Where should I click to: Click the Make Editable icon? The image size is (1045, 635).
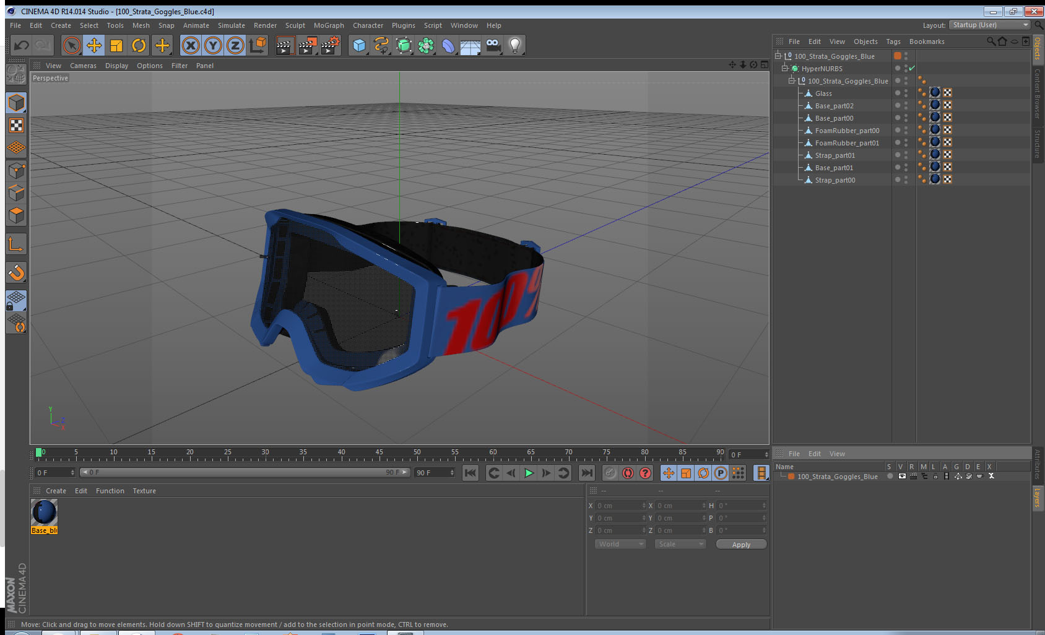pos(16,74)
